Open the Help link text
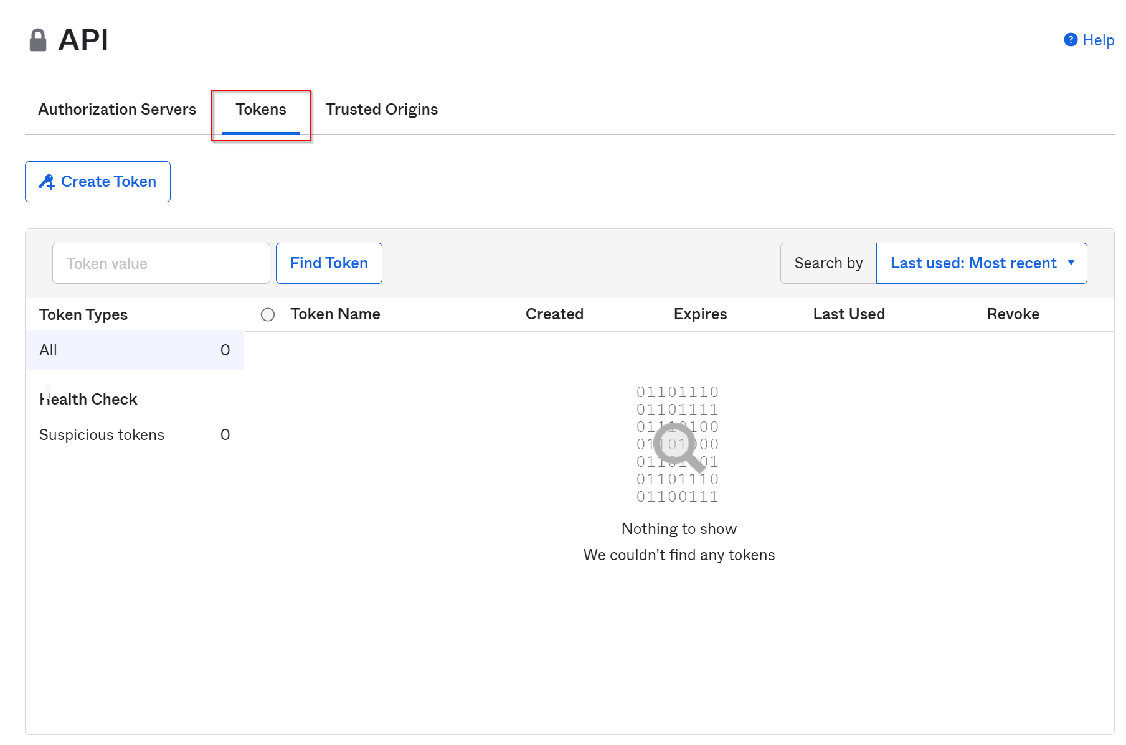1126x745 pixels. tap(1098, 40)
